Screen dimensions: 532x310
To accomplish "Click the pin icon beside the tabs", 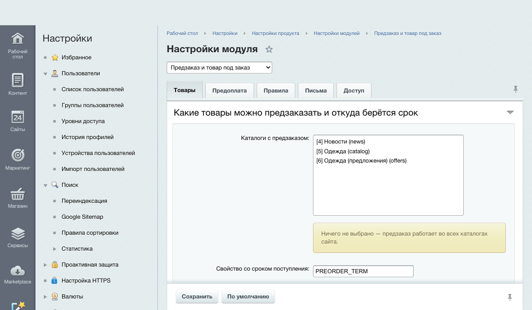I will coord(516,89).
